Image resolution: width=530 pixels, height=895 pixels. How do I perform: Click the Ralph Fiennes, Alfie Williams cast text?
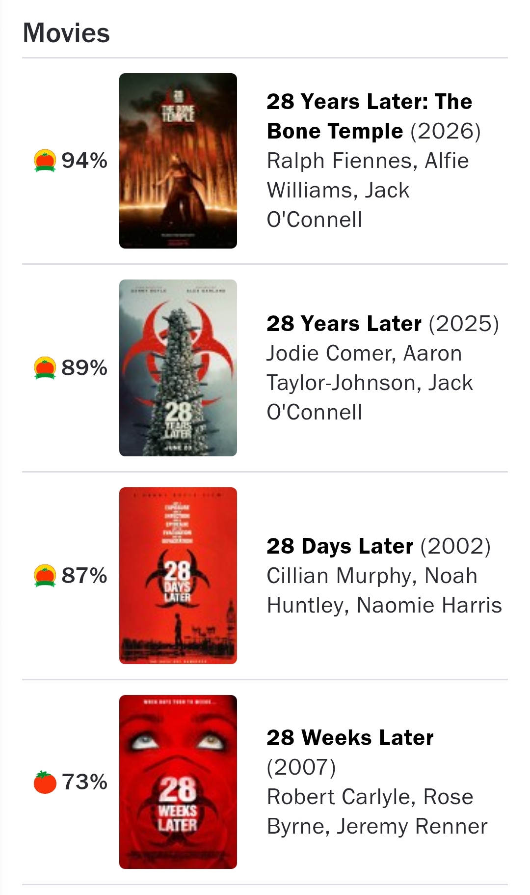pos(368,190)
